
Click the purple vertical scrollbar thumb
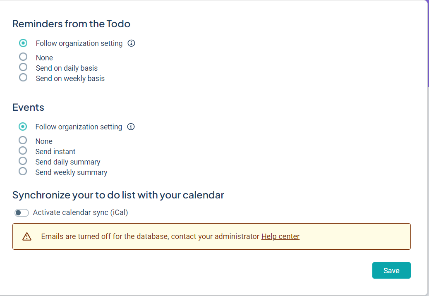(428, 41)
